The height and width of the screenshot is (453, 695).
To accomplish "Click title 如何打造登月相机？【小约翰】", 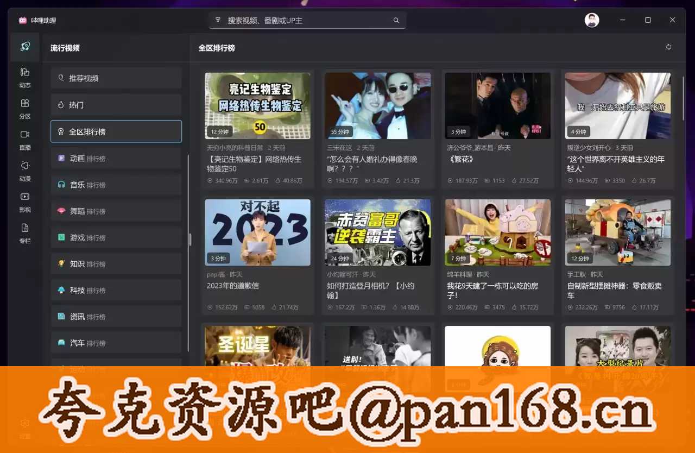I will point(371,291).
